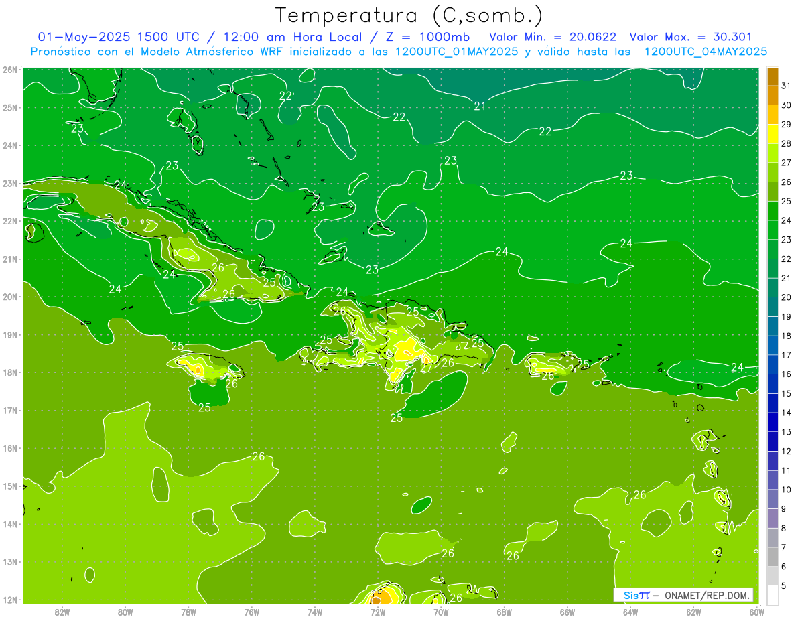Click the 14N latitude axis label
Screen dimensions: 804x621
coord(10,524)
